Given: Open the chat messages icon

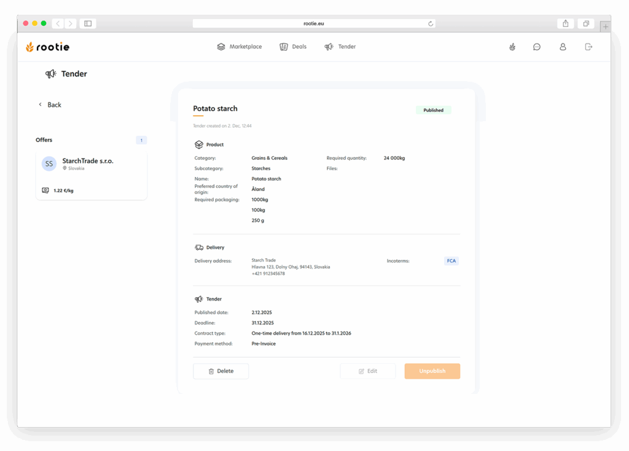Looking at the screenshot, I should [x=537, y=47].
